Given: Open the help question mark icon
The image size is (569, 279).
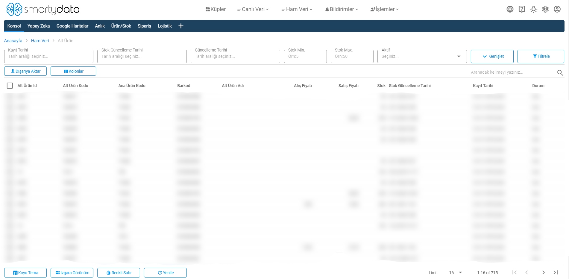Looking at the screenshot, I should pos(522,9).
